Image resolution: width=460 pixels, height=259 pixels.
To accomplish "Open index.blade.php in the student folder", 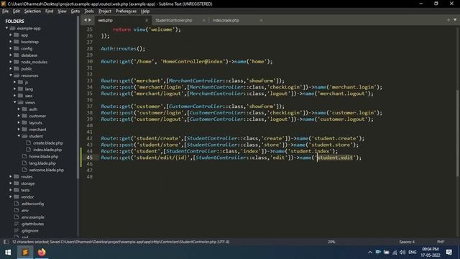I will coord(47,150).
